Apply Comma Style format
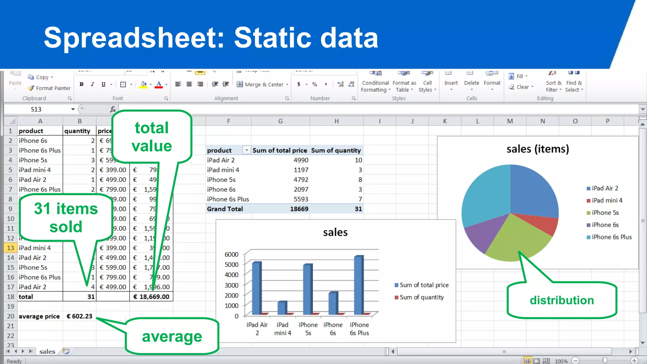Viewport: 647px width, 364px height. tap(326, 84)
